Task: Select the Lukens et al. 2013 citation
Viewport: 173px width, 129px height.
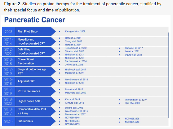Action: (74, 108)
